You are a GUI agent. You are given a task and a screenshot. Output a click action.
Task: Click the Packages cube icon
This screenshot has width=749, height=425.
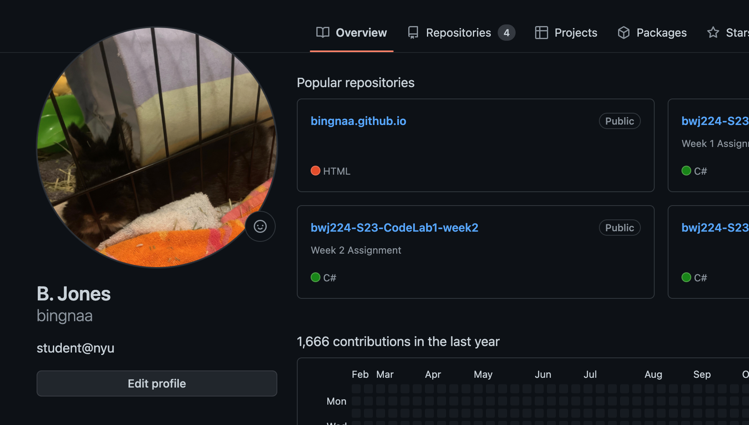pos(623,33)
